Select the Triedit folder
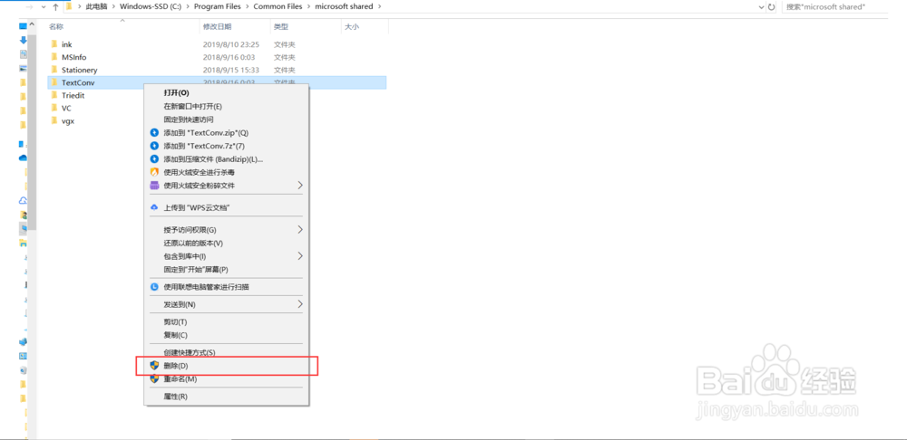The height and width of the screenshot is (440, 907). (73, 95)
